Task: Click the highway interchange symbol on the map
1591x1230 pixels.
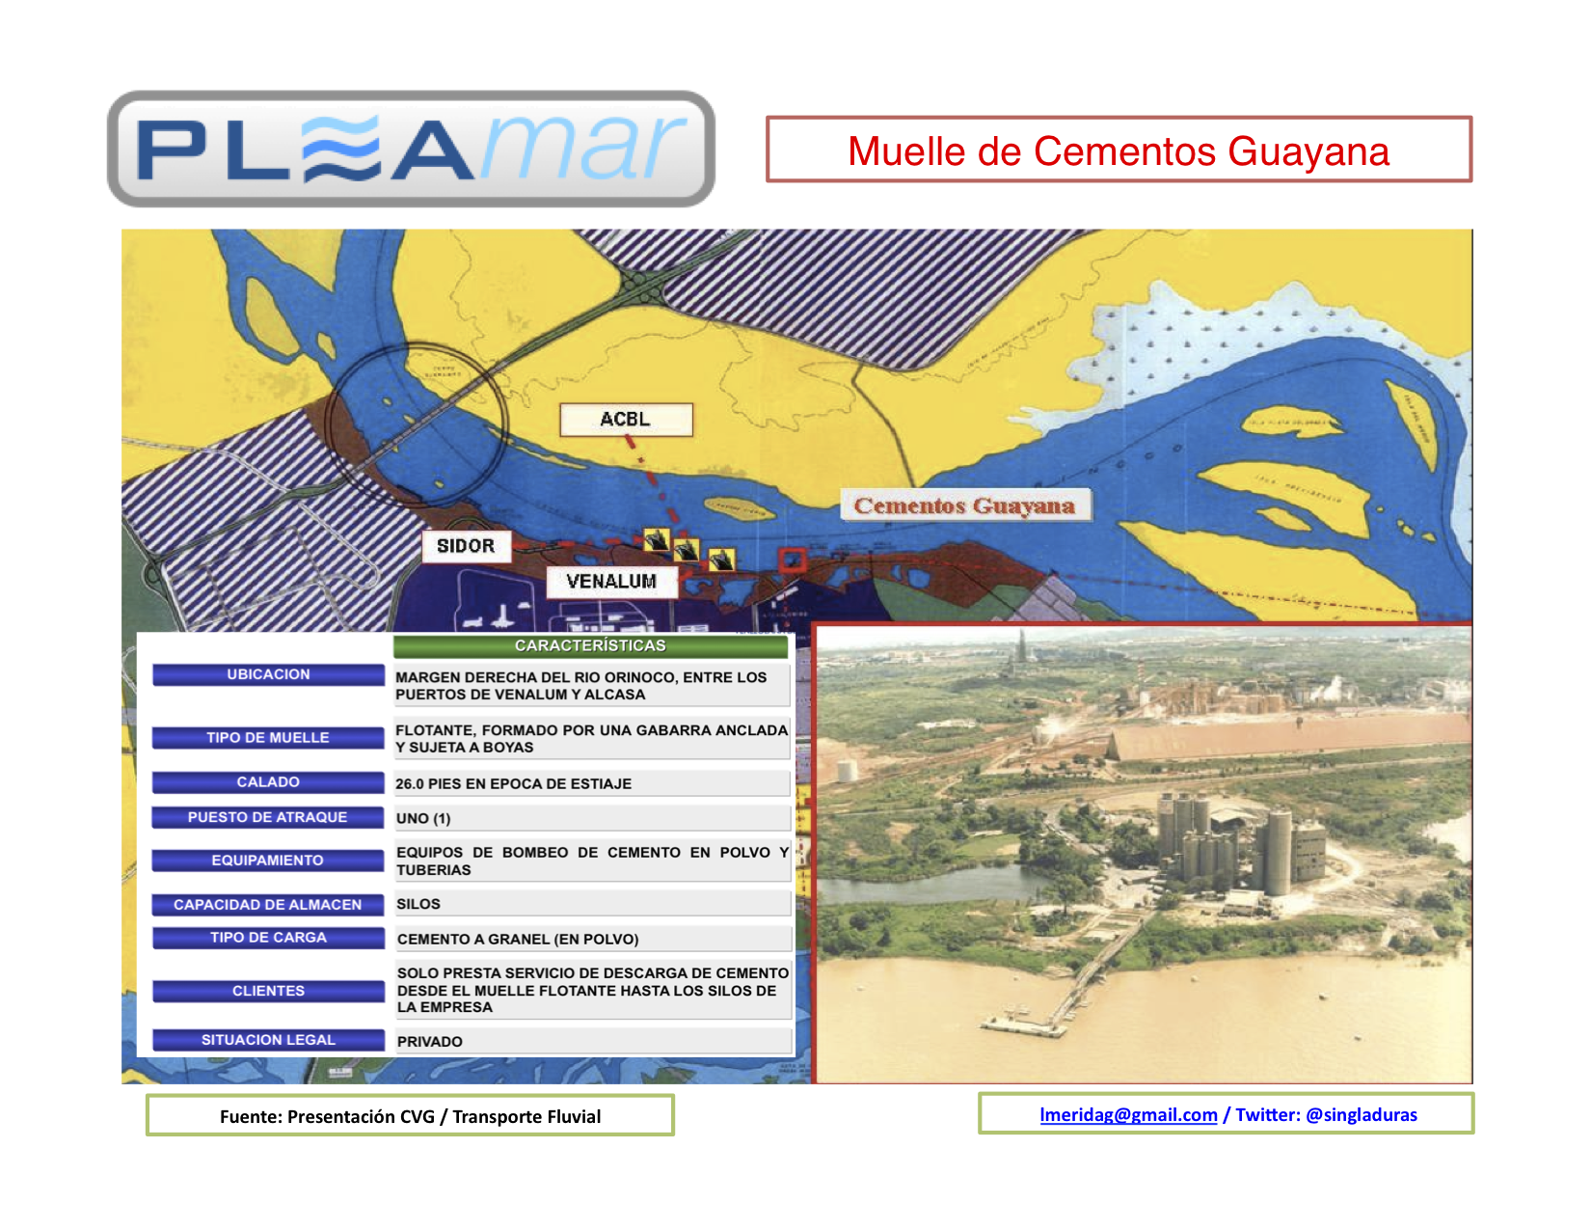Action: (639, 284)
